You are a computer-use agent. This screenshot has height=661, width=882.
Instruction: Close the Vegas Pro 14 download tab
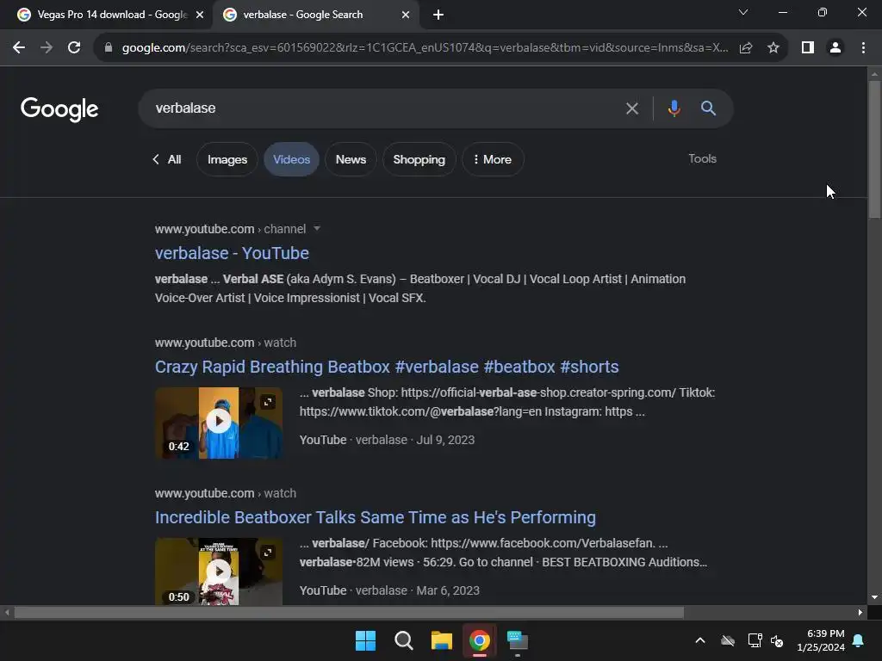[x=200, y=15]
